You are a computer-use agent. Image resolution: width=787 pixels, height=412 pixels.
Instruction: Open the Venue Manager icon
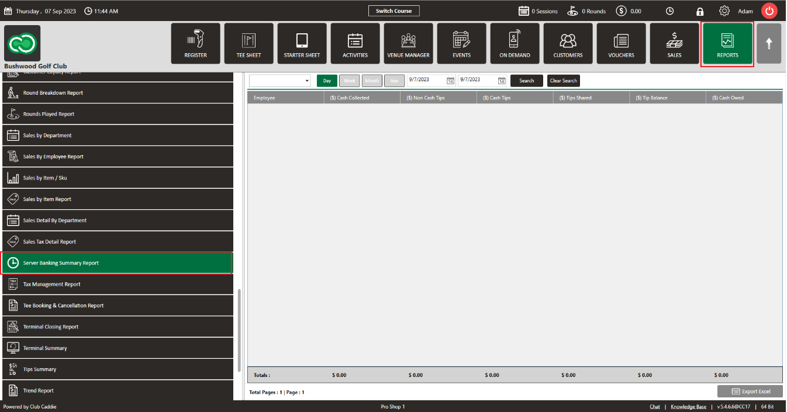point(408,40)
